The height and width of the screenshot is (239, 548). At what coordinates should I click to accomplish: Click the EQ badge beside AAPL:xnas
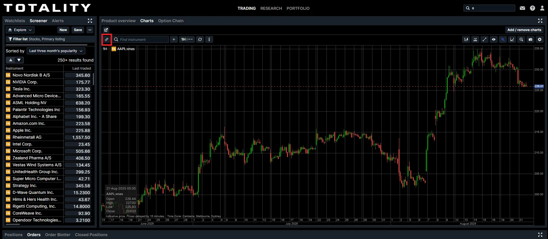pyautogui.click(x=114, y=49)
